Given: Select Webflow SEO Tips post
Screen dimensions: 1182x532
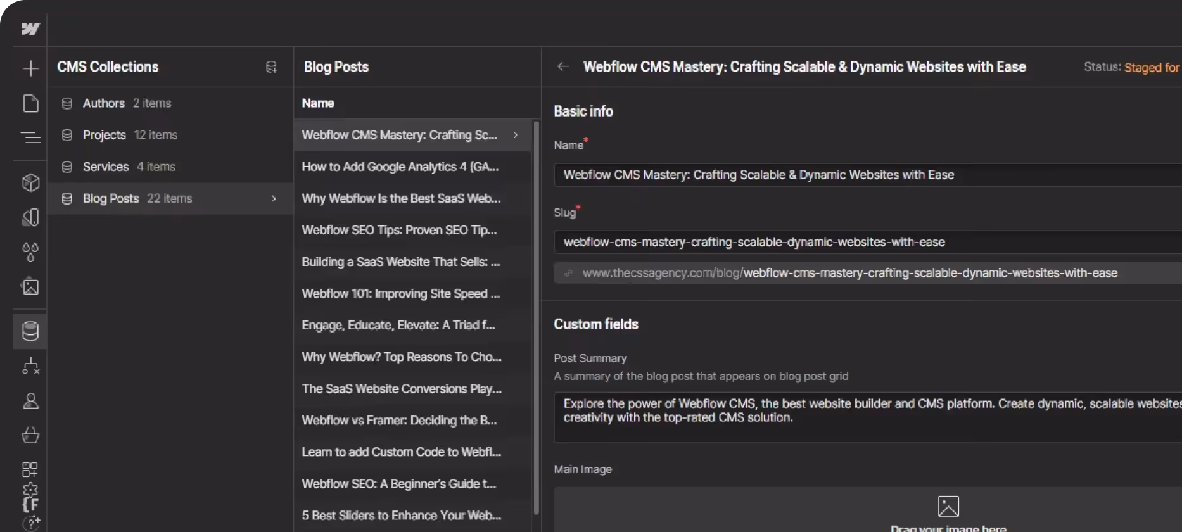Looking at the screenshot, I should click(x=413, y=230).
